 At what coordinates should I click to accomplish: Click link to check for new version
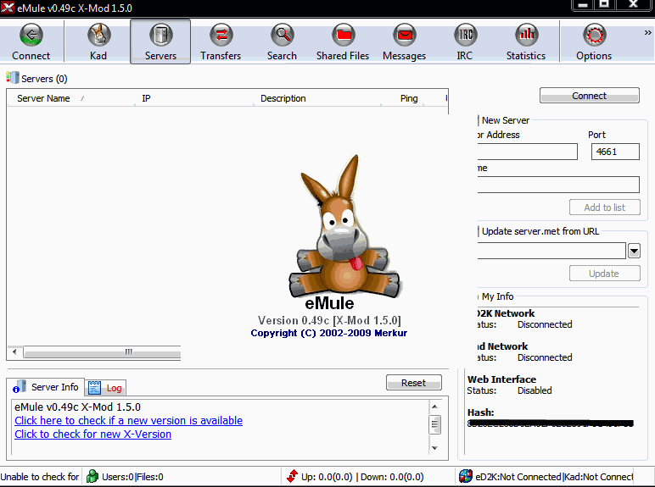pos(129,420)
